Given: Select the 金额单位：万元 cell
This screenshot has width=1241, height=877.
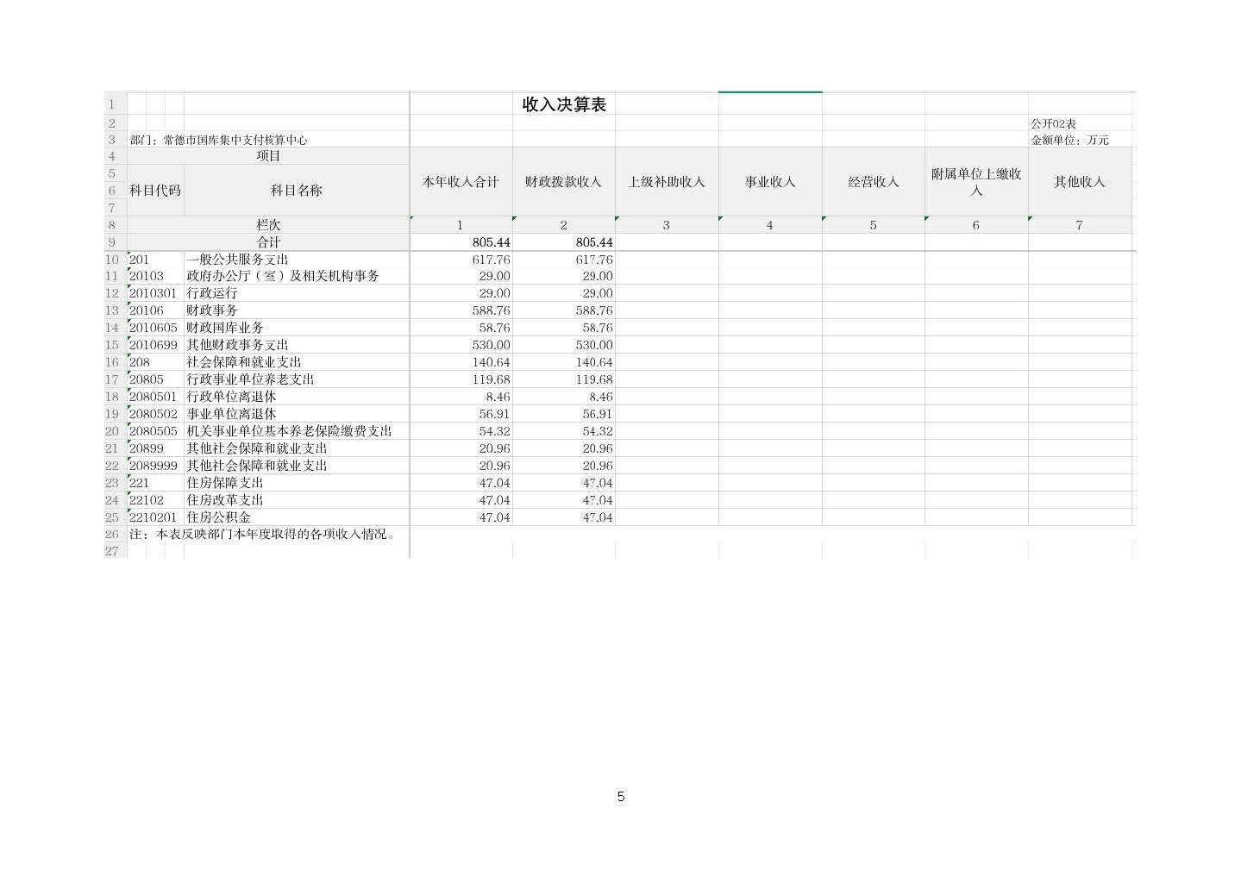Looking at the screenshot, I should tap(1069, 140).
